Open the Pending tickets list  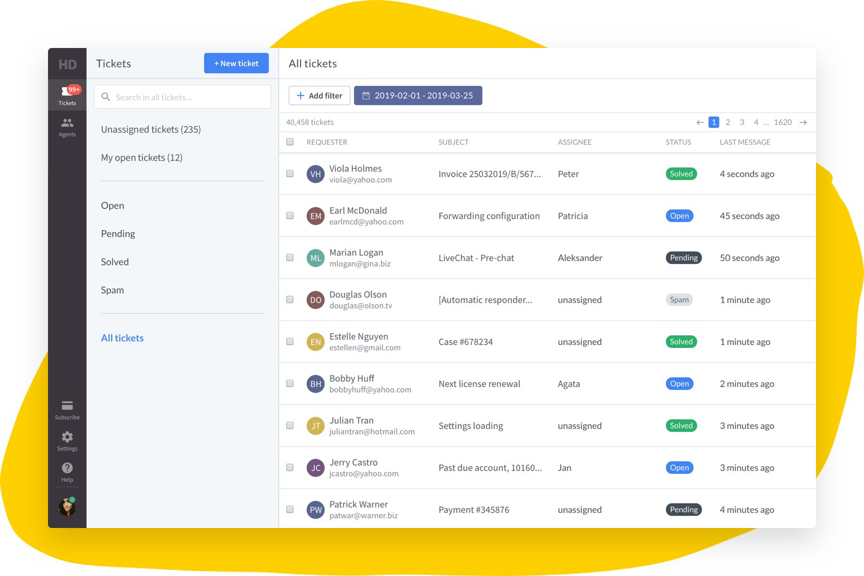coord(118,233)
